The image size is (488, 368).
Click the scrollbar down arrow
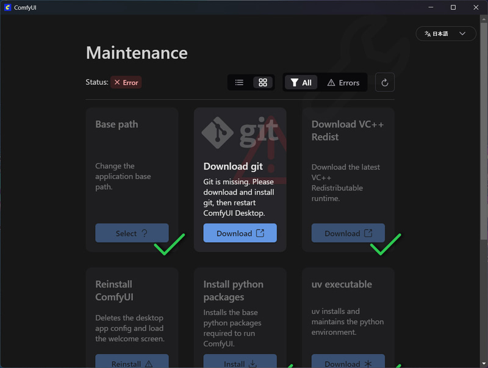click(484, 363)
